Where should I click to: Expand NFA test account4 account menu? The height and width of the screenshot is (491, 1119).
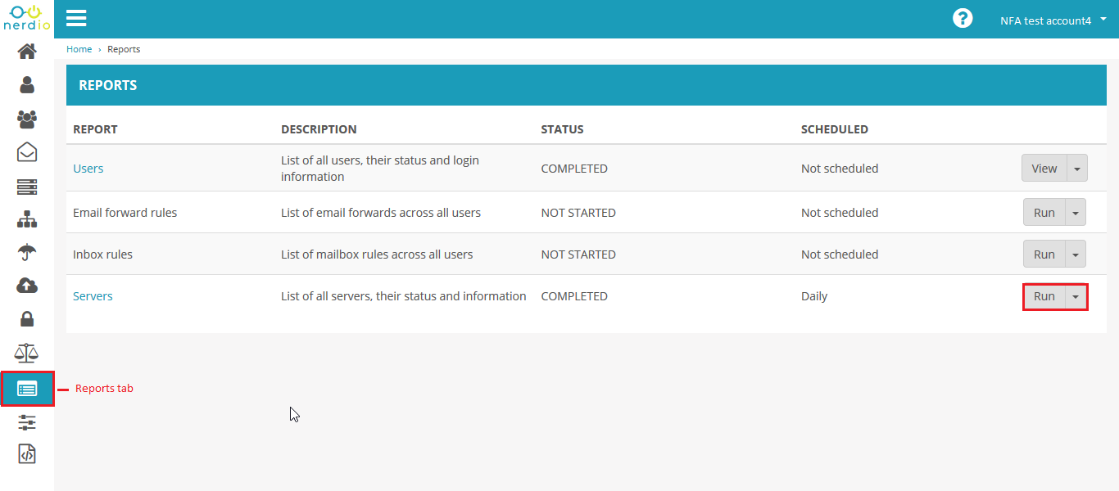[x=1053, y=20]
